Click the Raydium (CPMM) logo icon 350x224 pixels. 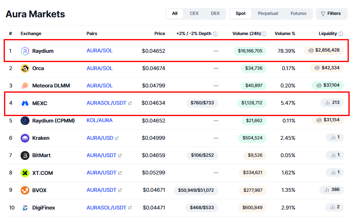25,121
